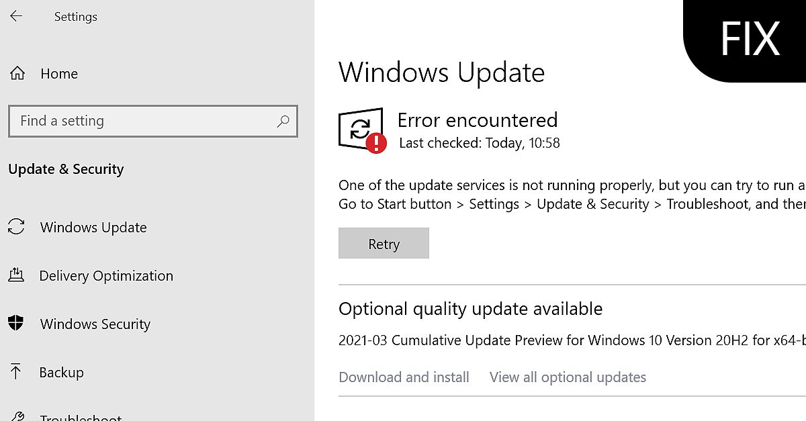This screenshot has width=806, height=421.
Task: Open View all optional updates
Action: [x=568, y=377]
